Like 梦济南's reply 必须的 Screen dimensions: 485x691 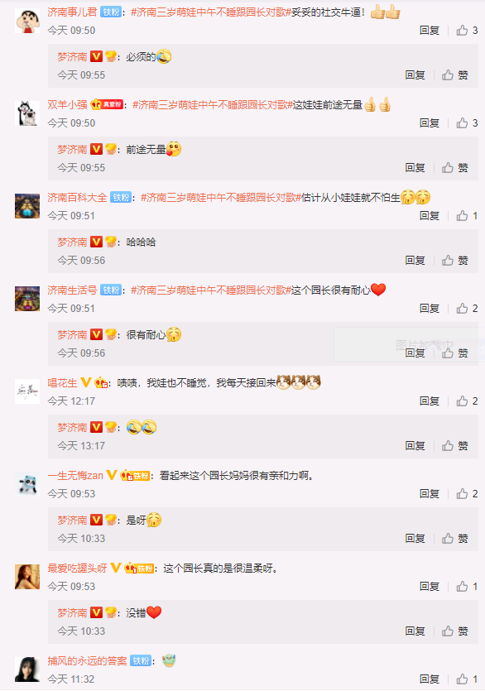coord(455,75)
